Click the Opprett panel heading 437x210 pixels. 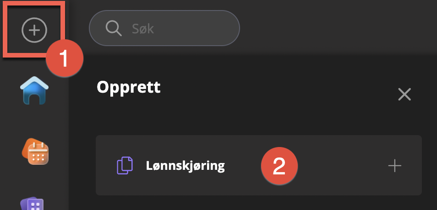[129, 87]
